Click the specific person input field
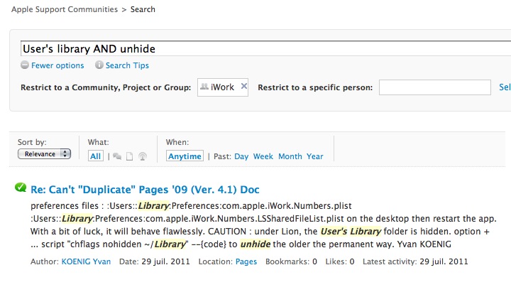Screen dimensions: 511x292 click(x=435, y=87)
